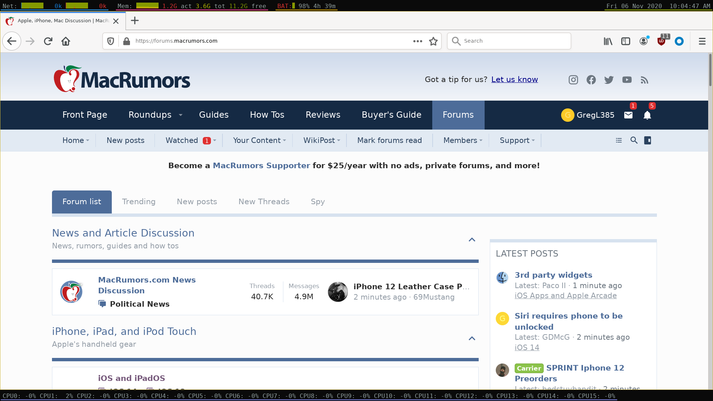
Task: Open MacRumors Instagram icon
Action: click(573, 80)
